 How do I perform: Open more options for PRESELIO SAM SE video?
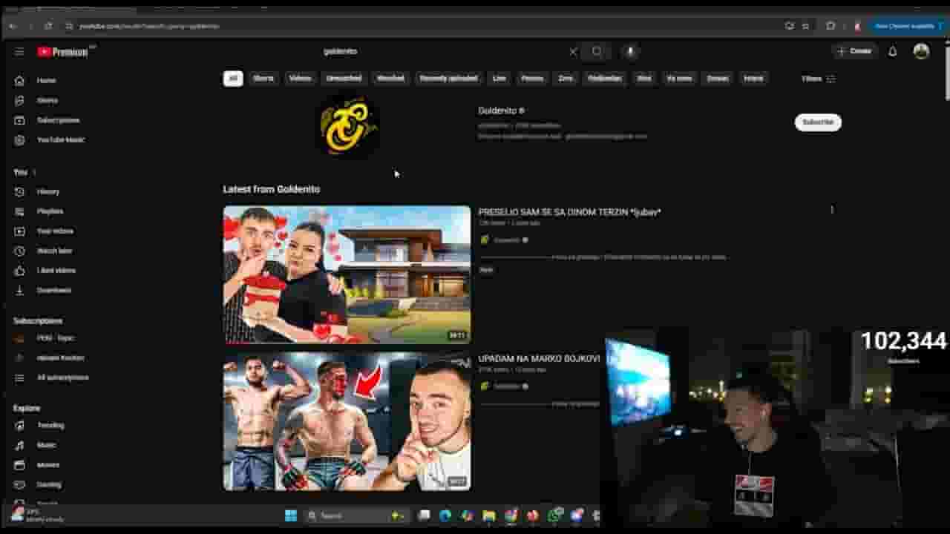point(832,211)
